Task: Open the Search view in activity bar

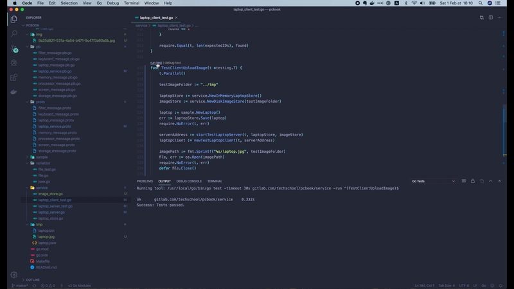Action: [x=13, y=33]
